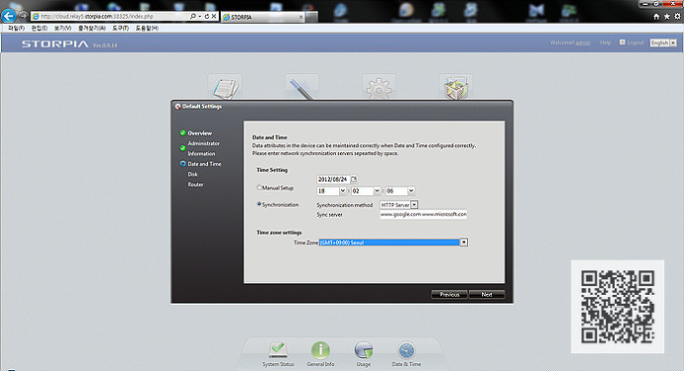Expand the Time Zone Seoul dropdown

click(393, 243)
